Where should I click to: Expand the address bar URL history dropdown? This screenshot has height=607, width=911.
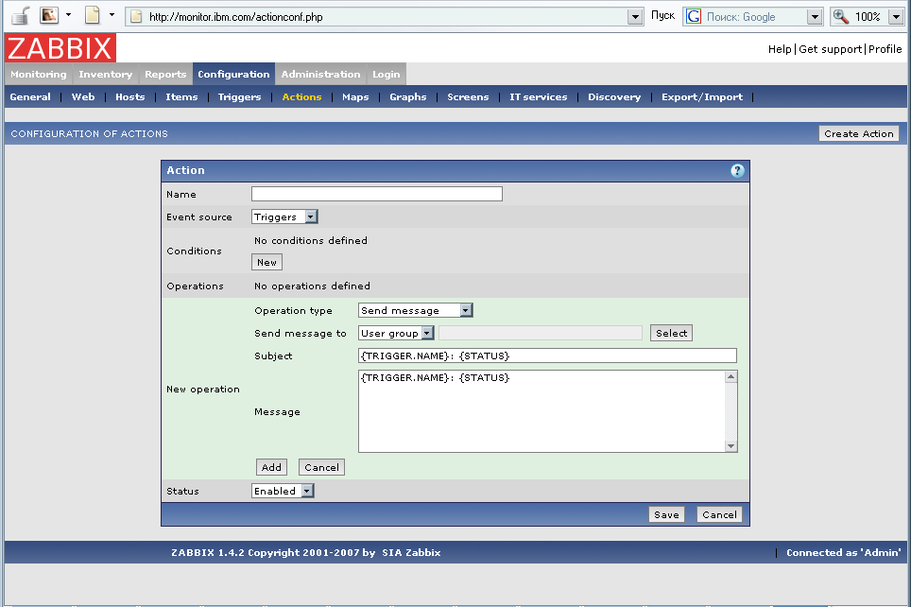635,17
